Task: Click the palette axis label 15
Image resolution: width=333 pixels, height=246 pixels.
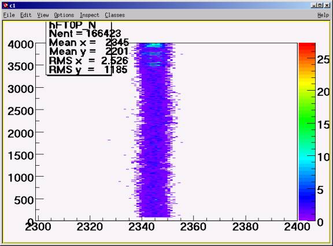Action: [x=323, y=125]
